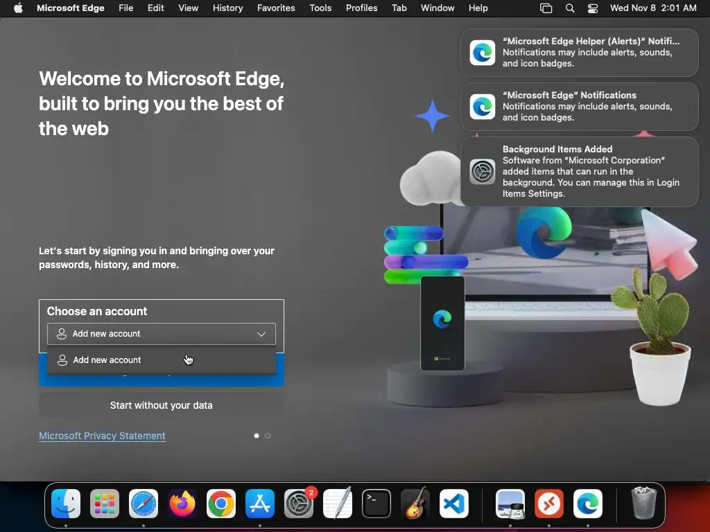Click the blue sign-in button behind dropdown
The image size is (710, 532).
coord(161,380)
